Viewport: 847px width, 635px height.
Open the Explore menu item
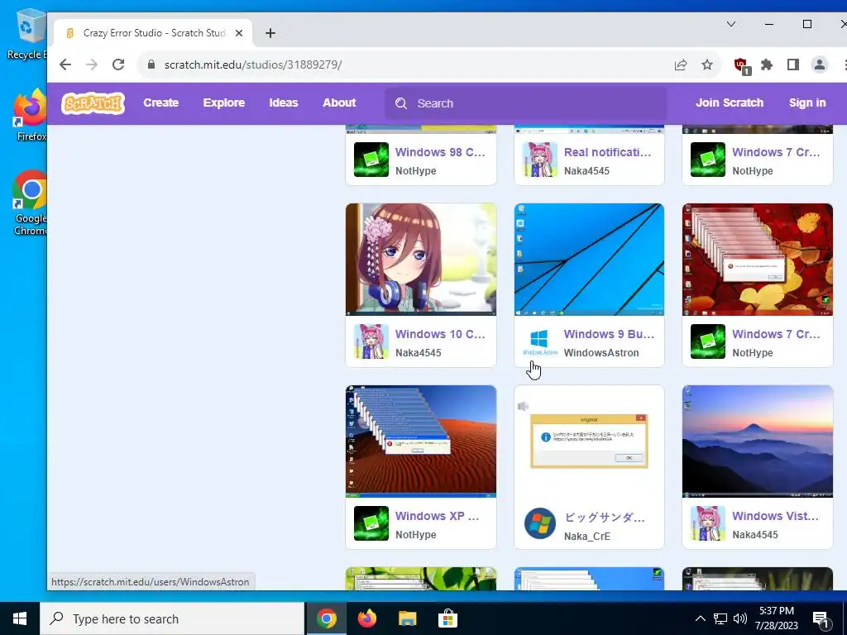pos(223,103)
